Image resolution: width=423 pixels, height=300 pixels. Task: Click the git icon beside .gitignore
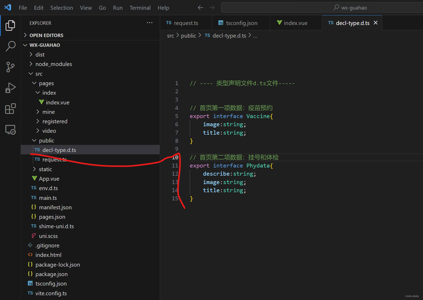(30, 245)
